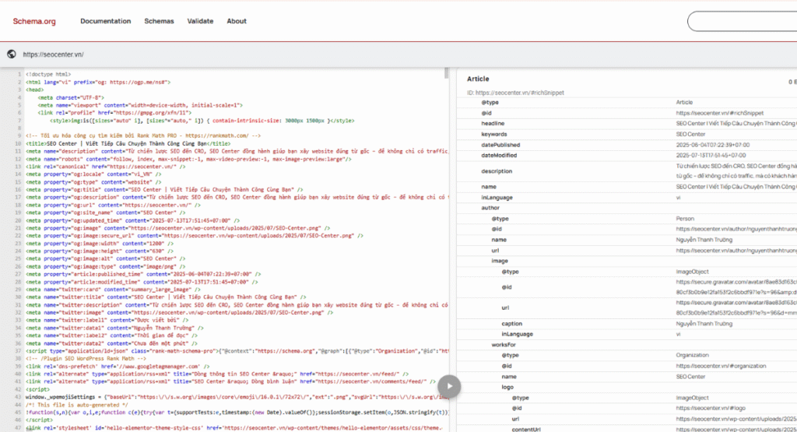Click the author property row
797x432 pixels.
click(x=490, y=208)
